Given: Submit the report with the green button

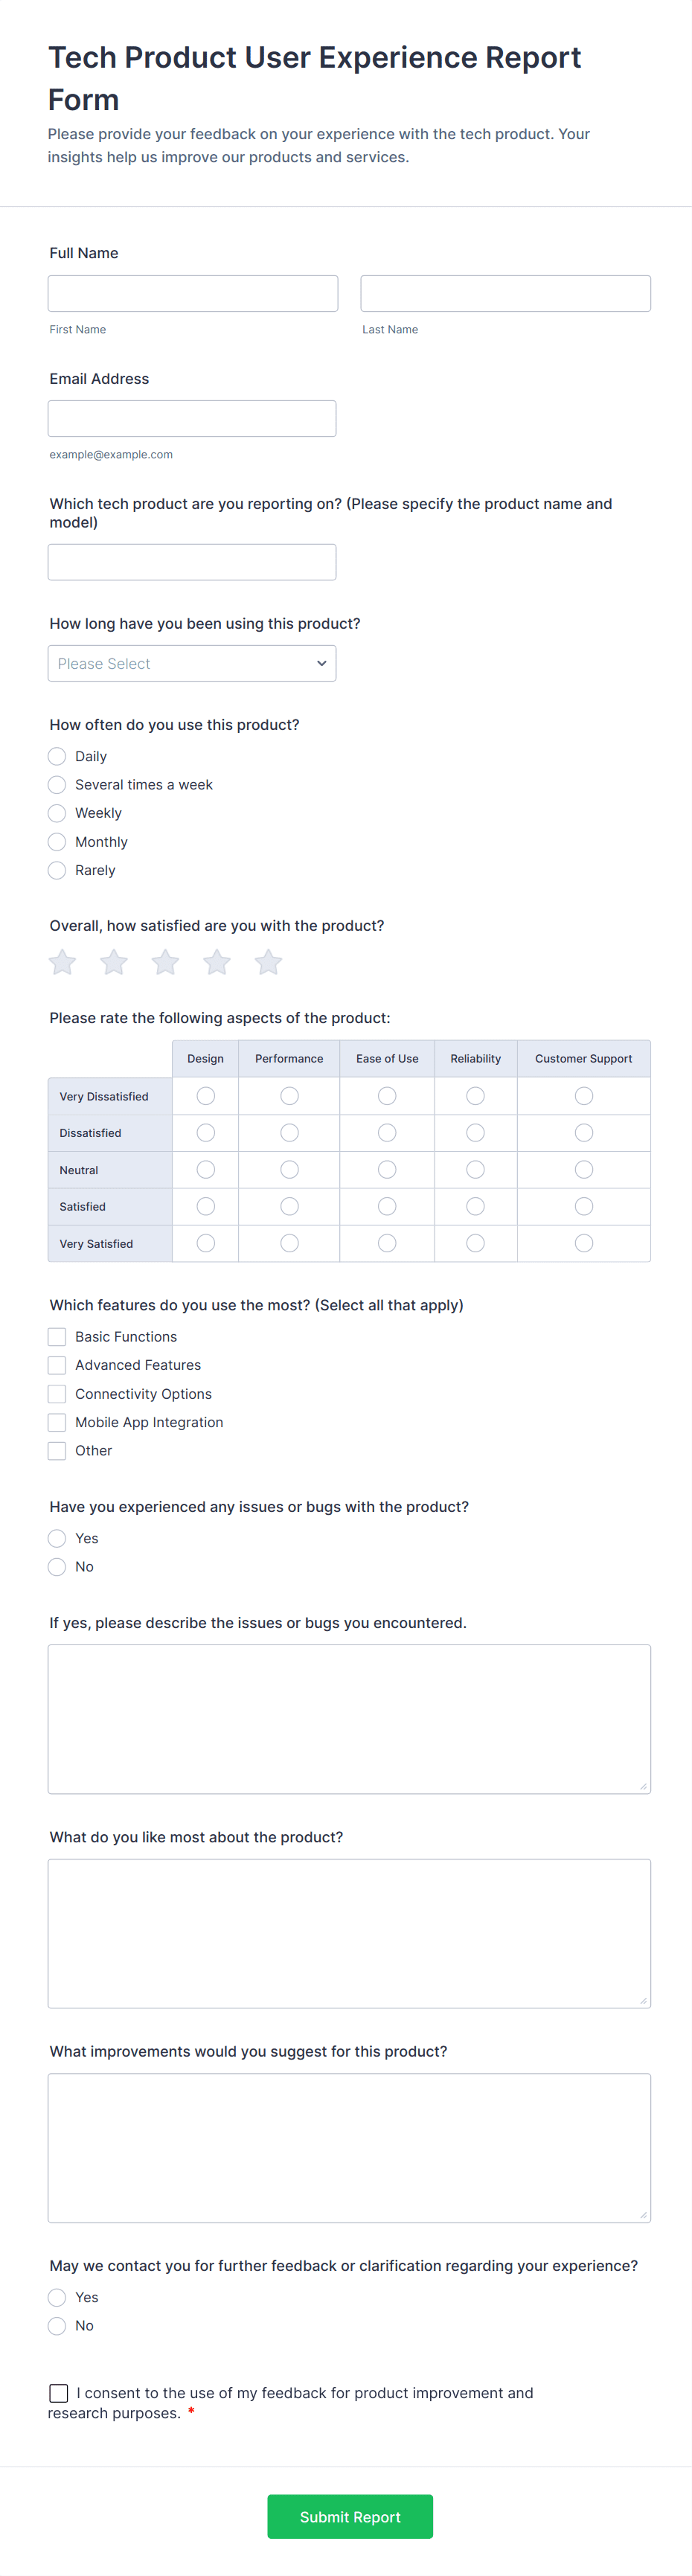Looking at the screenshot, I should 350,2516.
